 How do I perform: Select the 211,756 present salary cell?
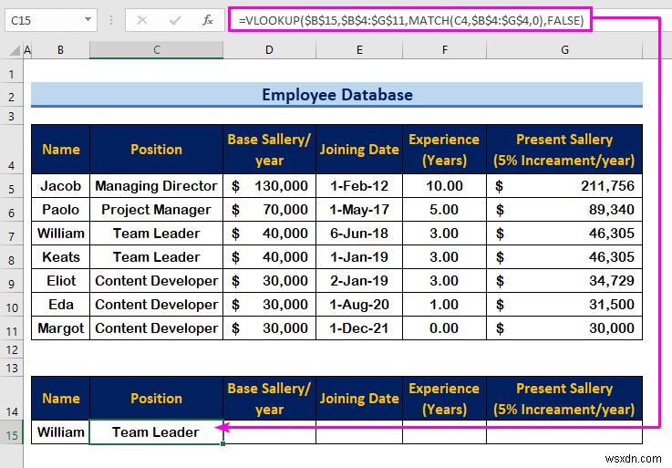click(x=564, y=186)
